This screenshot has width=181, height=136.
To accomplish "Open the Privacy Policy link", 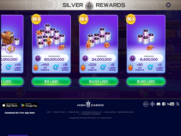I will click(59, 112).
